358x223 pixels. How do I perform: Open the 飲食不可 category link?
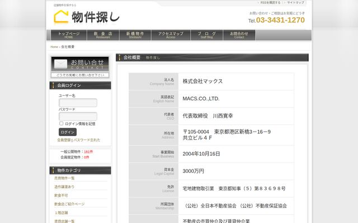tap(61, 196)
